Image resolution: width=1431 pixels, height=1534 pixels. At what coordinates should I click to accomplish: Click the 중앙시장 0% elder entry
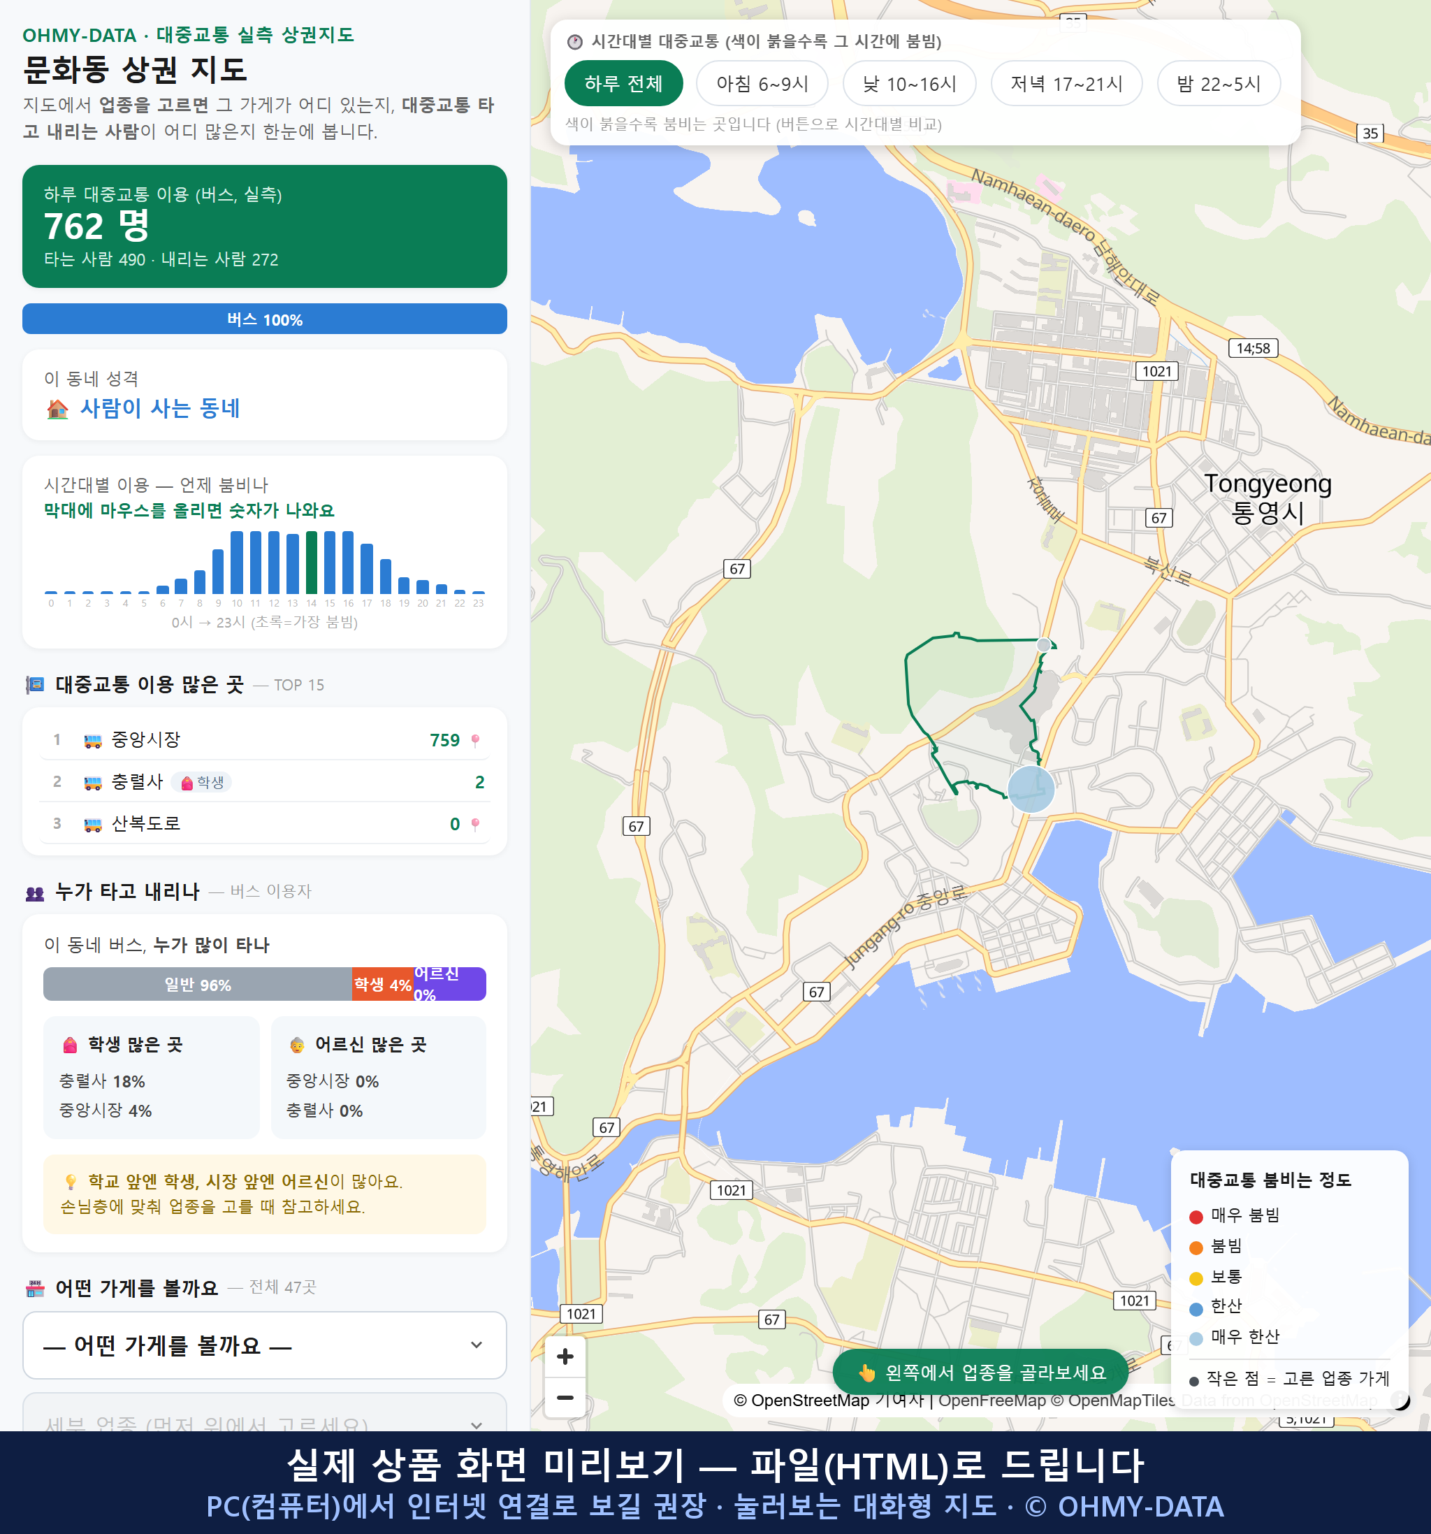[x=333, y=1081]
